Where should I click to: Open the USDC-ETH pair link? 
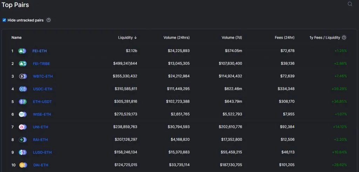[42, 89]
